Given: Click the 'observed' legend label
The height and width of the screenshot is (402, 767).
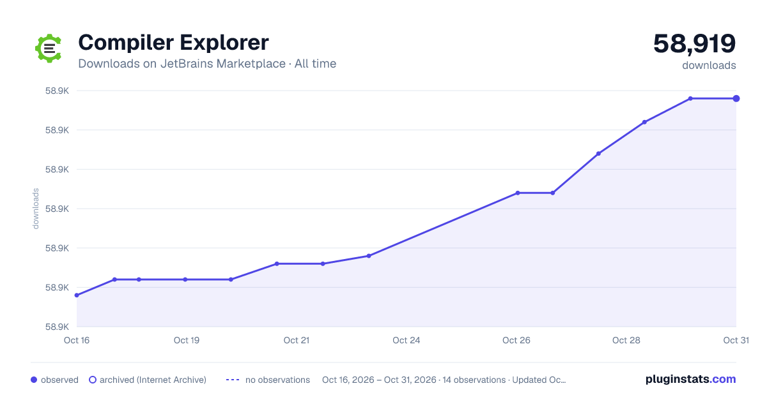Looking at the screenshot, I should coord(59,380).
